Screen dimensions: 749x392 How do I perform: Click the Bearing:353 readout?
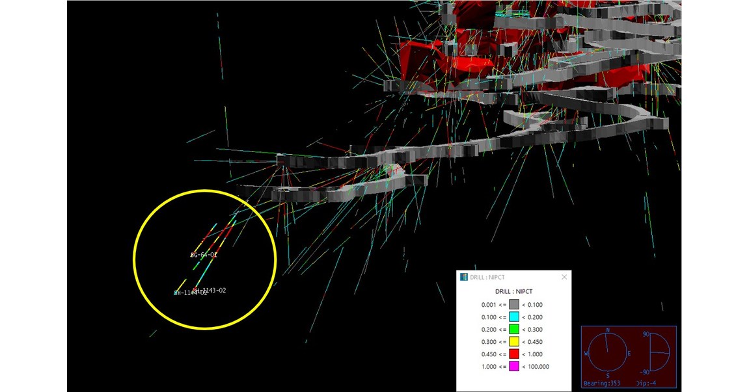pos(605,384)
